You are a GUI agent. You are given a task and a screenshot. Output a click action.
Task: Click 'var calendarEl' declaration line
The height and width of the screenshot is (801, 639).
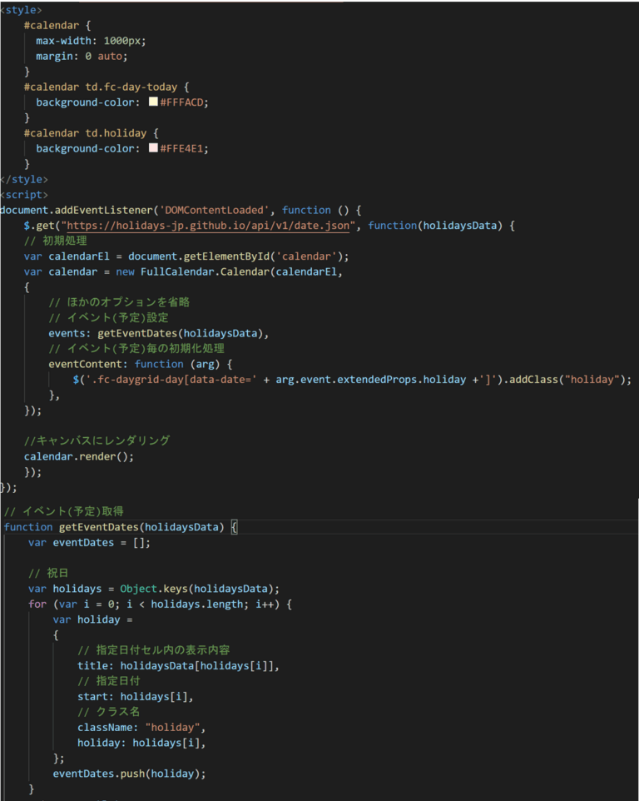point(186,256)
